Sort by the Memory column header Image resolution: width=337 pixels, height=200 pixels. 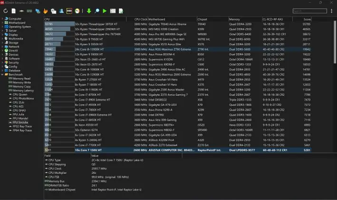click(245, 19)
